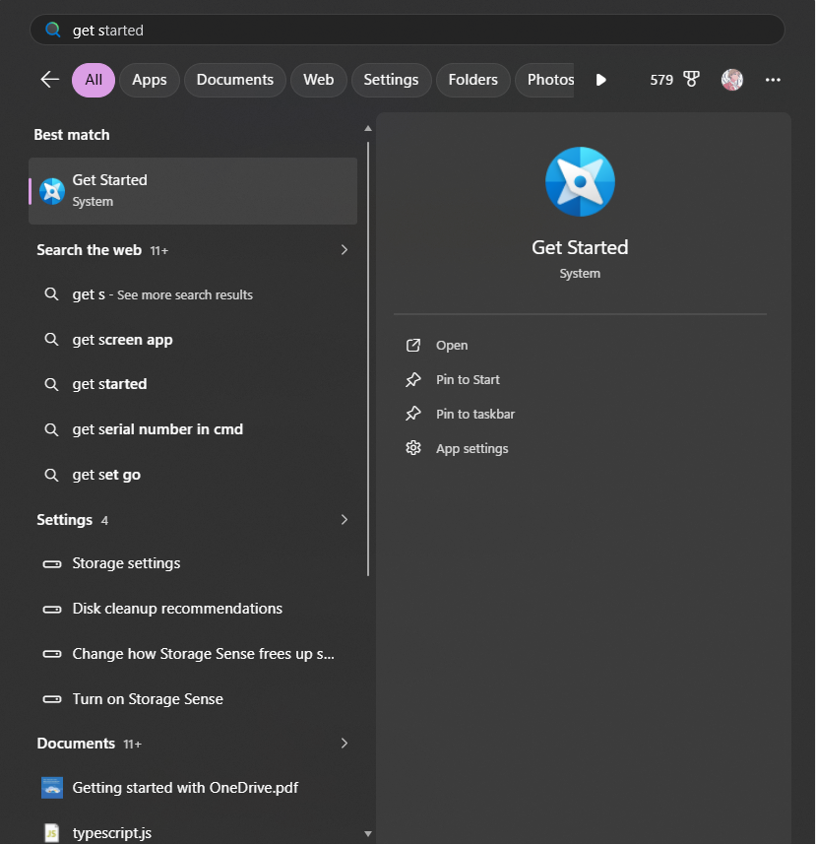Open 'Change how Storage Sense frees up s...'

[x=193, y=654]
